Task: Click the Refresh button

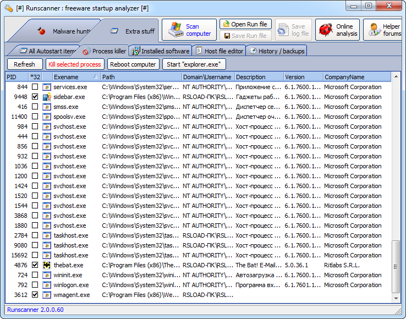Action: [x=25, y=64]
